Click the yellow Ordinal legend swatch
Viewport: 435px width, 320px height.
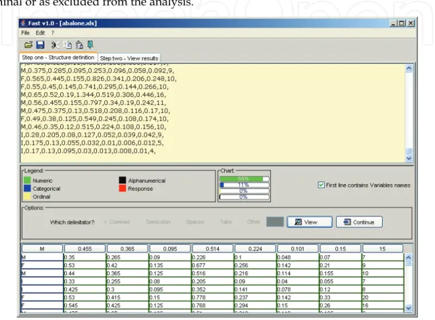(x=27, y=196)
